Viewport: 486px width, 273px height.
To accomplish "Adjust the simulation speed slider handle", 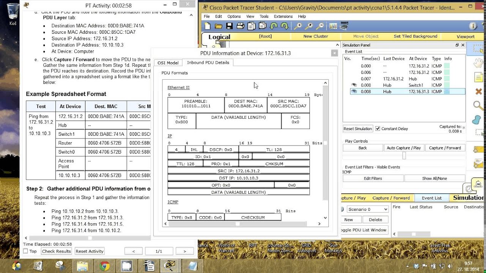I will tap(404, 155).
